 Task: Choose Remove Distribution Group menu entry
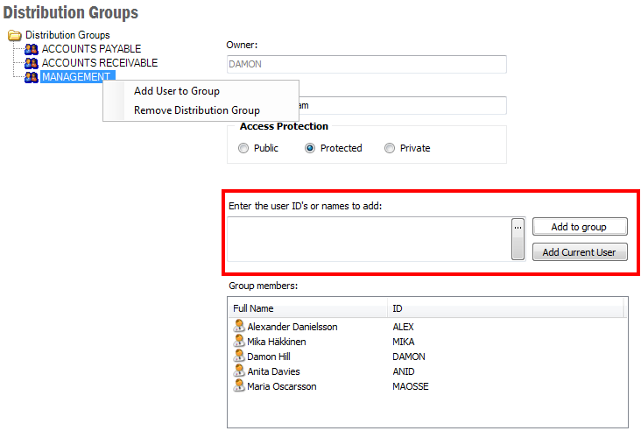(197, 110)
